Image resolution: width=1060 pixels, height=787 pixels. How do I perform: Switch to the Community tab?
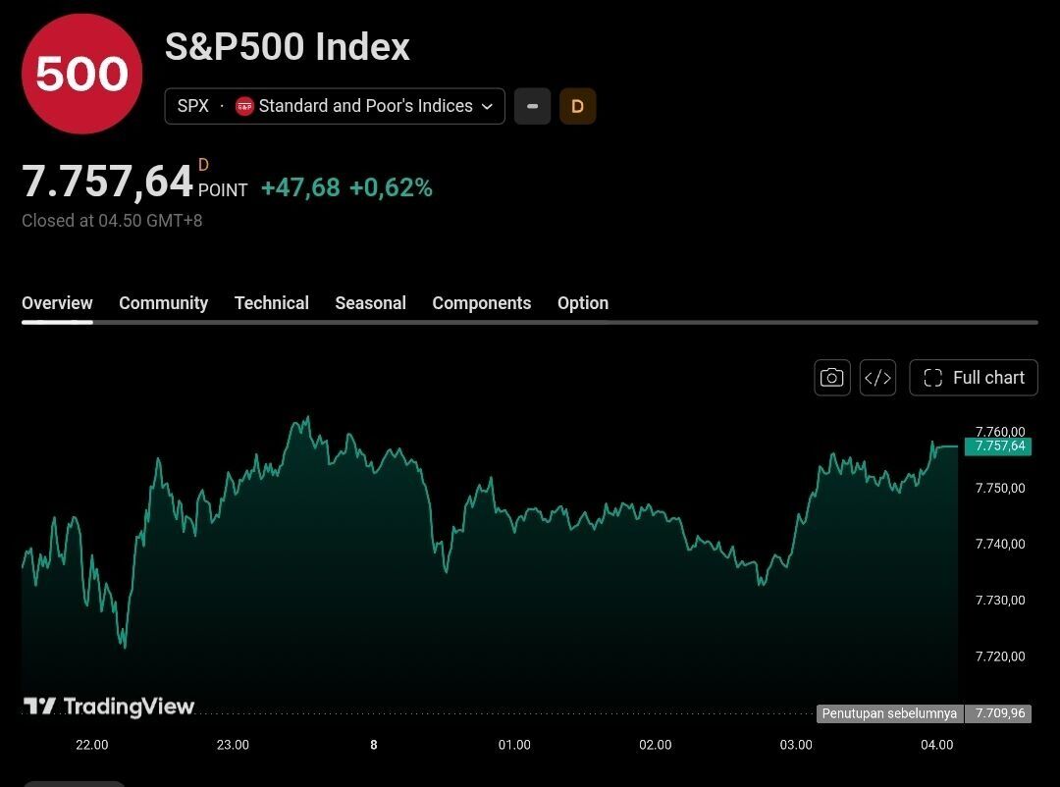coord(164,303)
